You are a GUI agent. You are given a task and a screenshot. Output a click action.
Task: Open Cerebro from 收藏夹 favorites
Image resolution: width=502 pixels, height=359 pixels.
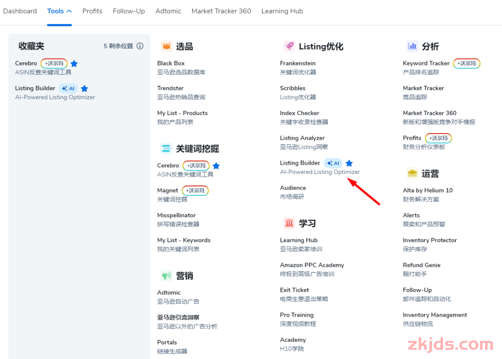(x=26, y=63)
